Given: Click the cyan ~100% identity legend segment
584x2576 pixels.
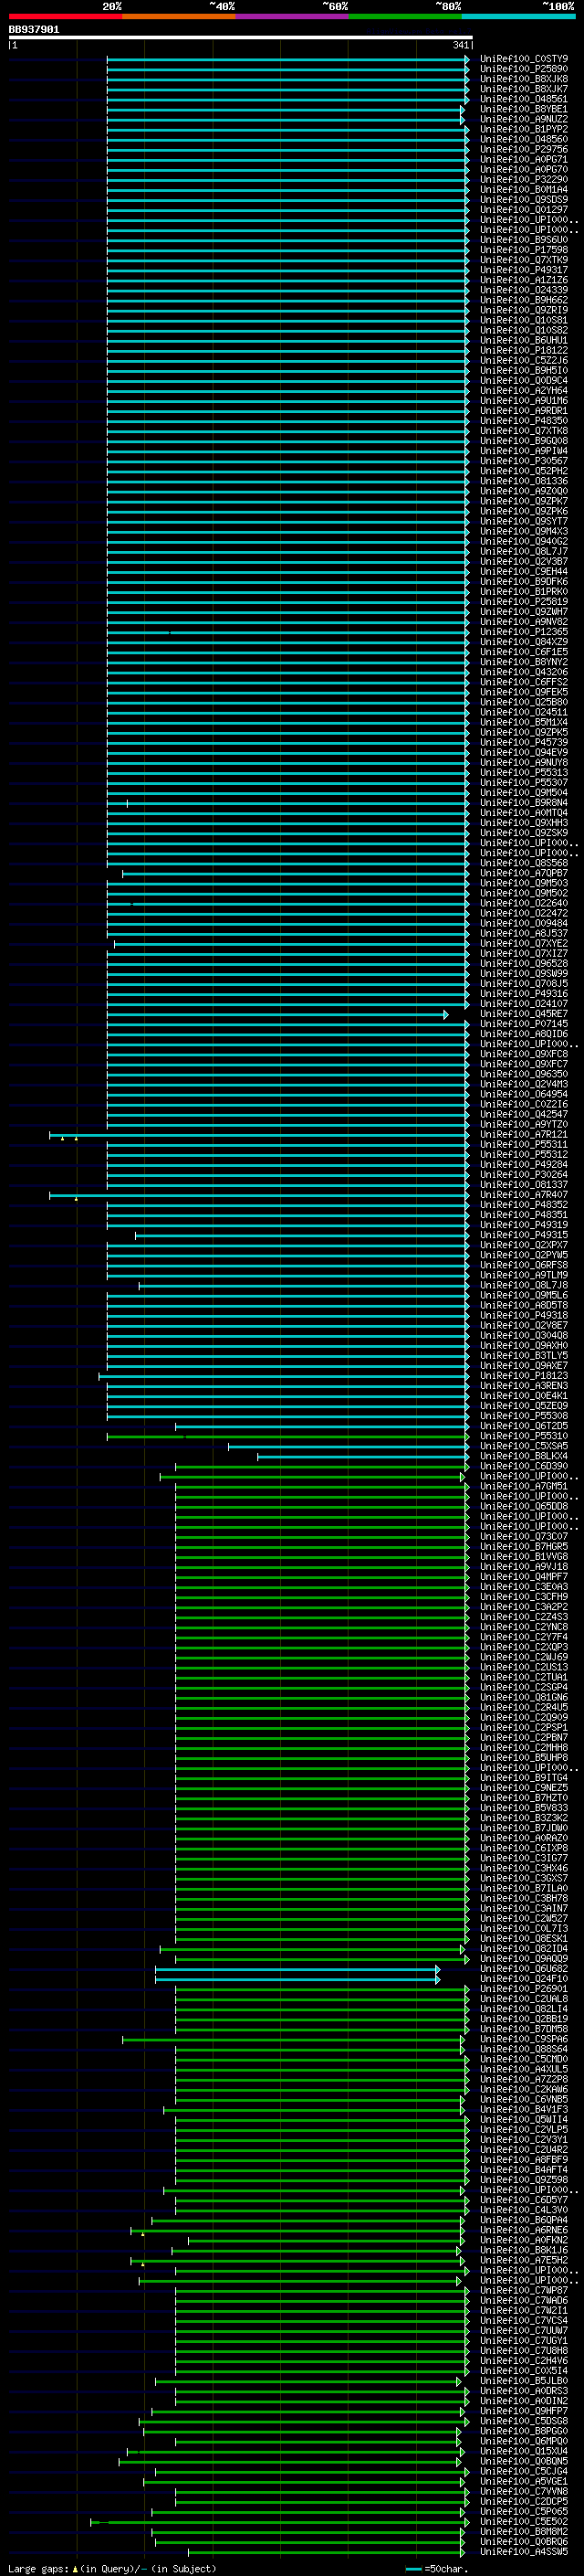Looking at the screenshot, I should click(518, 16).
